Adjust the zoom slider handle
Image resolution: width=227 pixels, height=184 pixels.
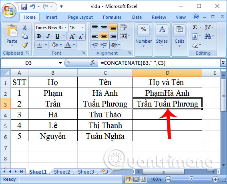point(191,179)
